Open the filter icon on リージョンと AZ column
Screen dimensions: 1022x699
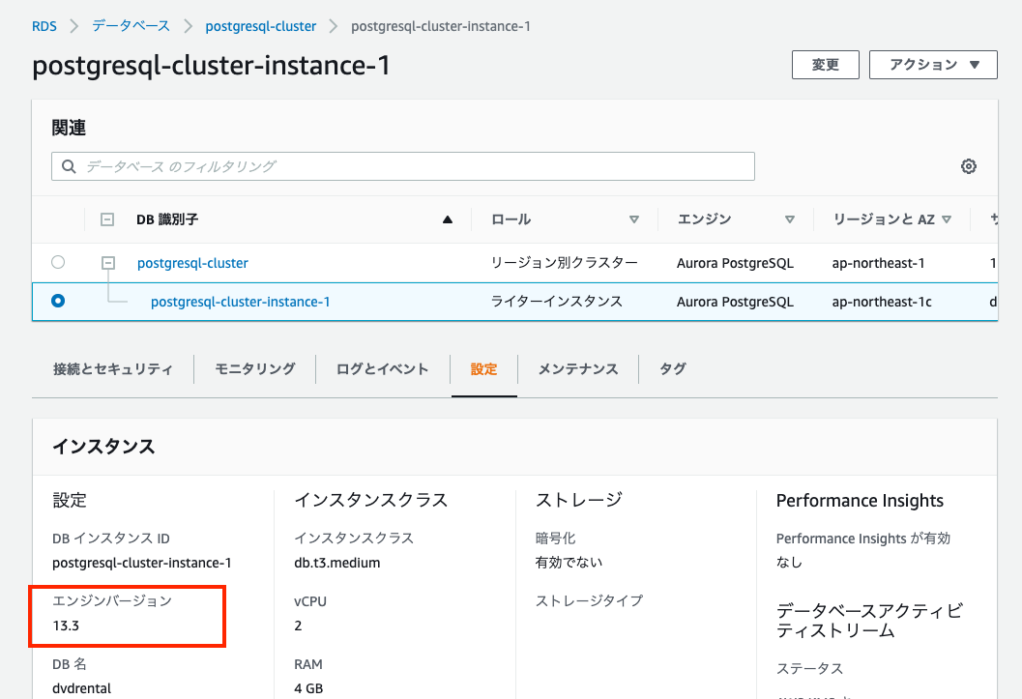948,218
